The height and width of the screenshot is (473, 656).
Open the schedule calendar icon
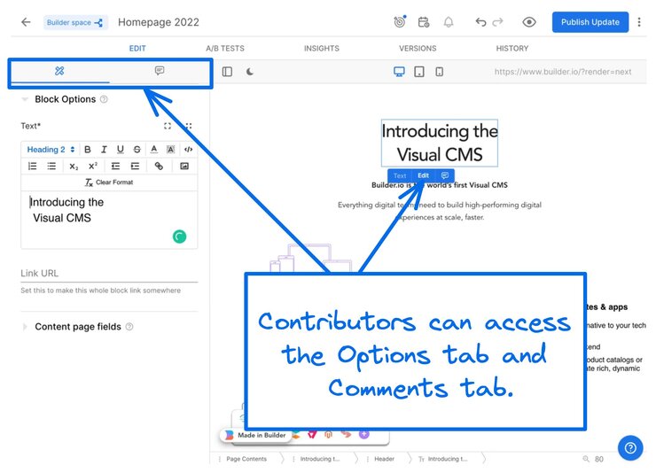424,22
